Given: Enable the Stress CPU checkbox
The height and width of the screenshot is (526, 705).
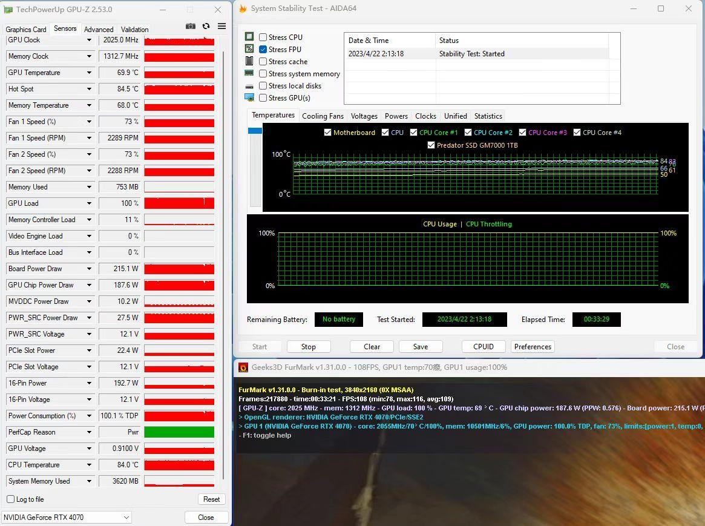Looking at the screenshot, I should pyautogui.click(x=263, y=38).
